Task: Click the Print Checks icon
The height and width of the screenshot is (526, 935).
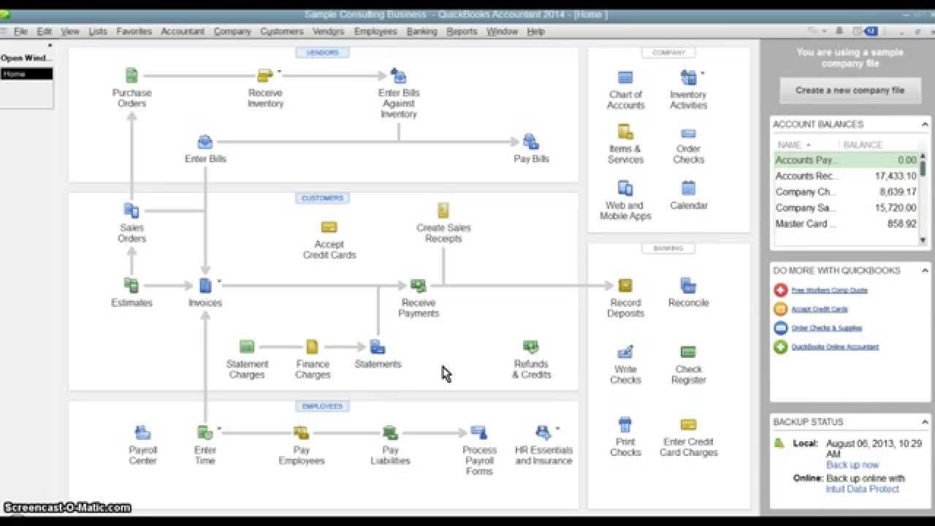Action: pos(625,424)
